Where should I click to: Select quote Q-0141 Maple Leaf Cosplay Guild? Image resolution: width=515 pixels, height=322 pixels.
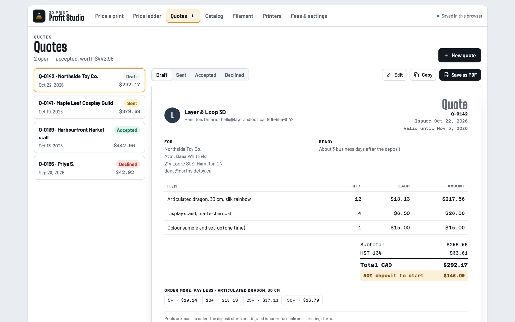pos(89,107)
